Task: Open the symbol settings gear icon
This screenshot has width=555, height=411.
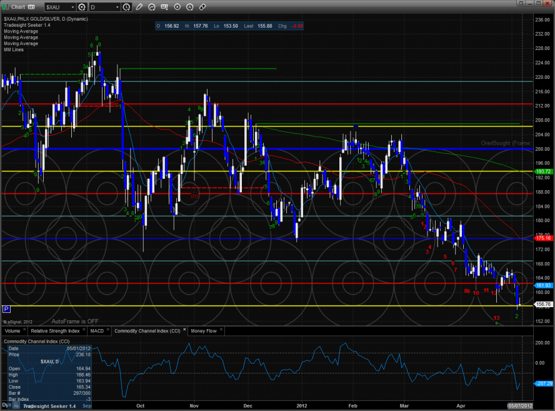Action: pos(82,7)
